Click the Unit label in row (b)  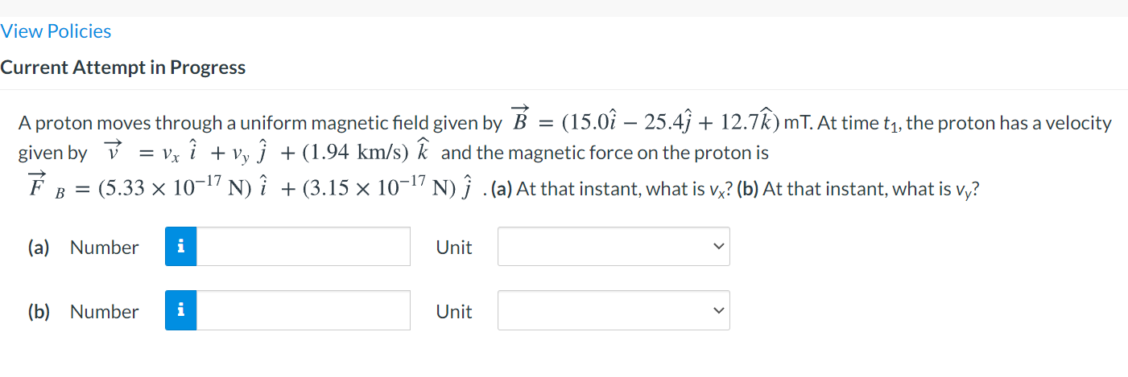click(x=454, y=312)
